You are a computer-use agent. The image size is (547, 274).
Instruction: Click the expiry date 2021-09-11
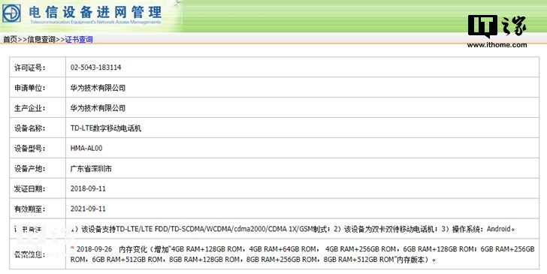[x=88, y=209]
